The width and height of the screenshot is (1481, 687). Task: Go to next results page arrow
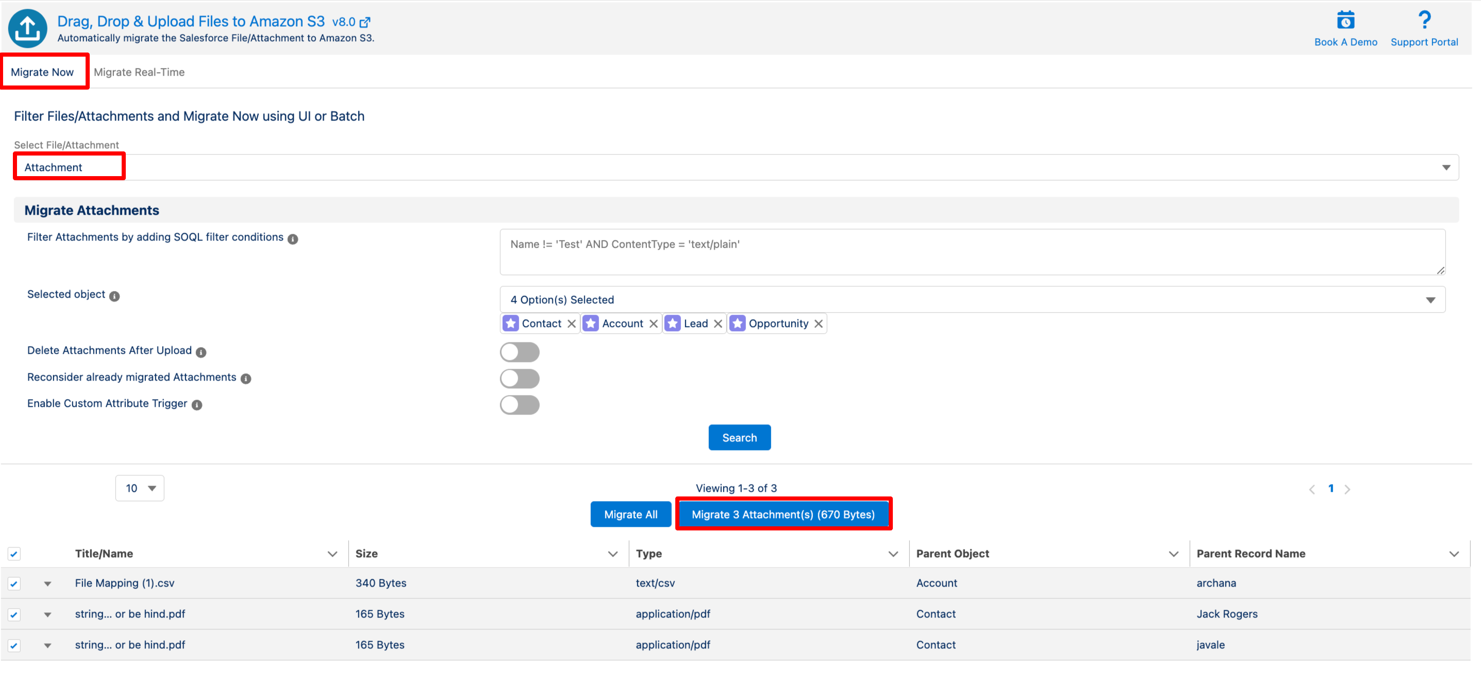click(1347, 489)
